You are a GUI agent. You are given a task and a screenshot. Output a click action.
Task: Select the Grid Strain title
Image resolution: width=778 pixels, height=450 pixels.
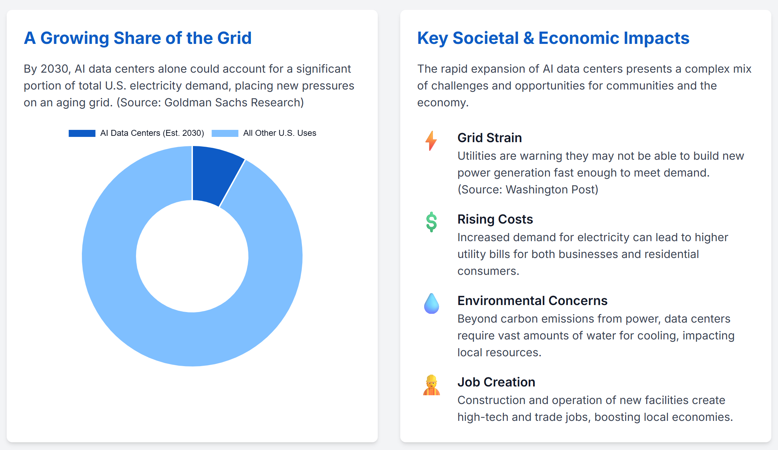coord(489,138)
